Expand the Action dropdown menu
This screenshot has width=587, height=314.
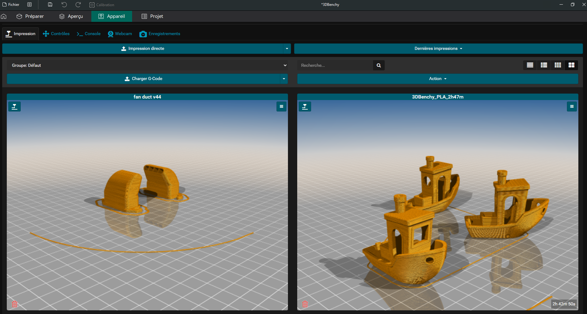click(438, 79)
